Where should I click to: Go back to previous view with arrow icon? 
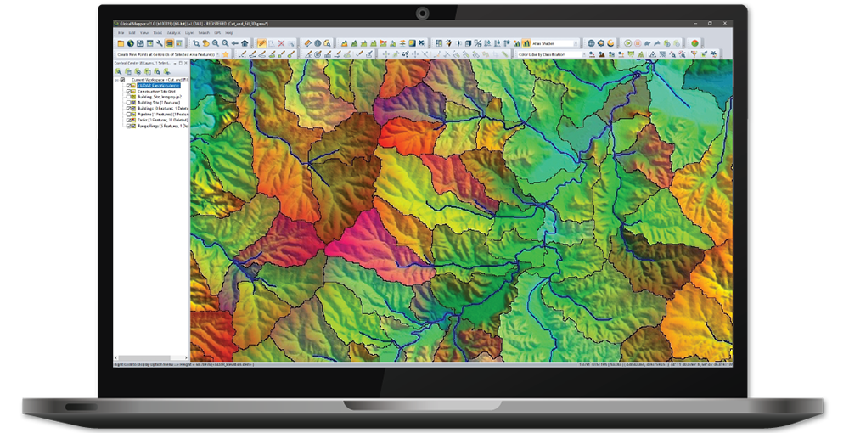coord(235,43)
